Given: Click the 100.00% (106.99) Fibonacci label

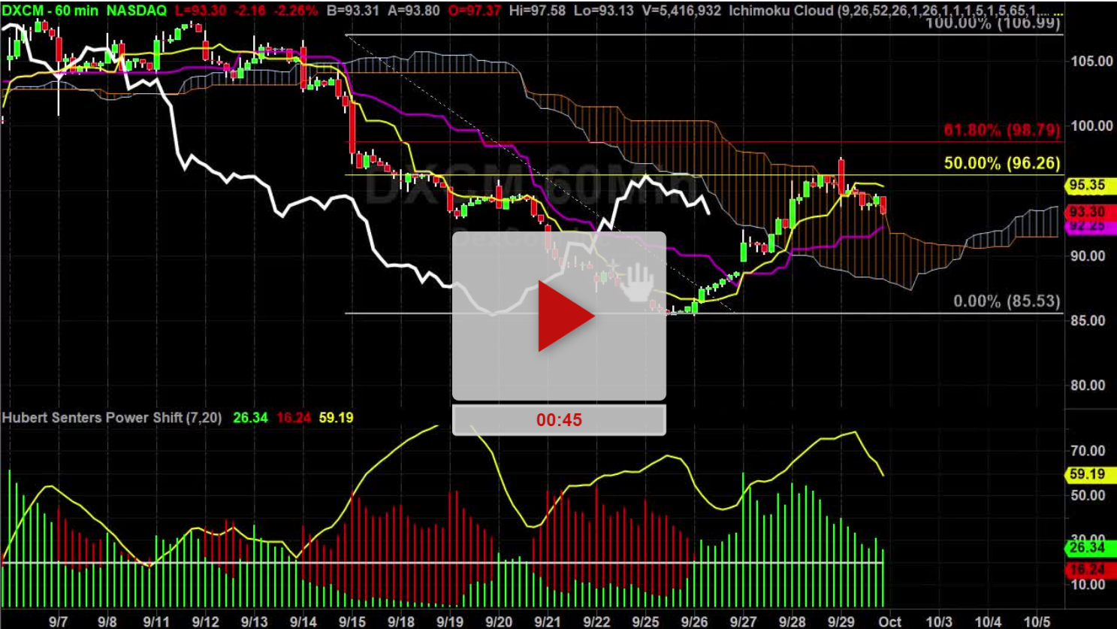Looking at the screenshot, I should click(993, 23).
